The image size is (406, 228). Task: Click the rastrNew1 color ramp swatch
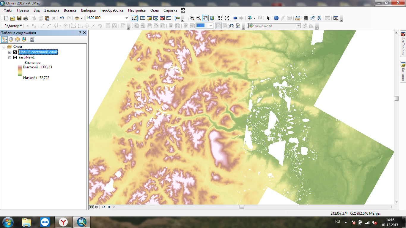[x=20, y=71]
